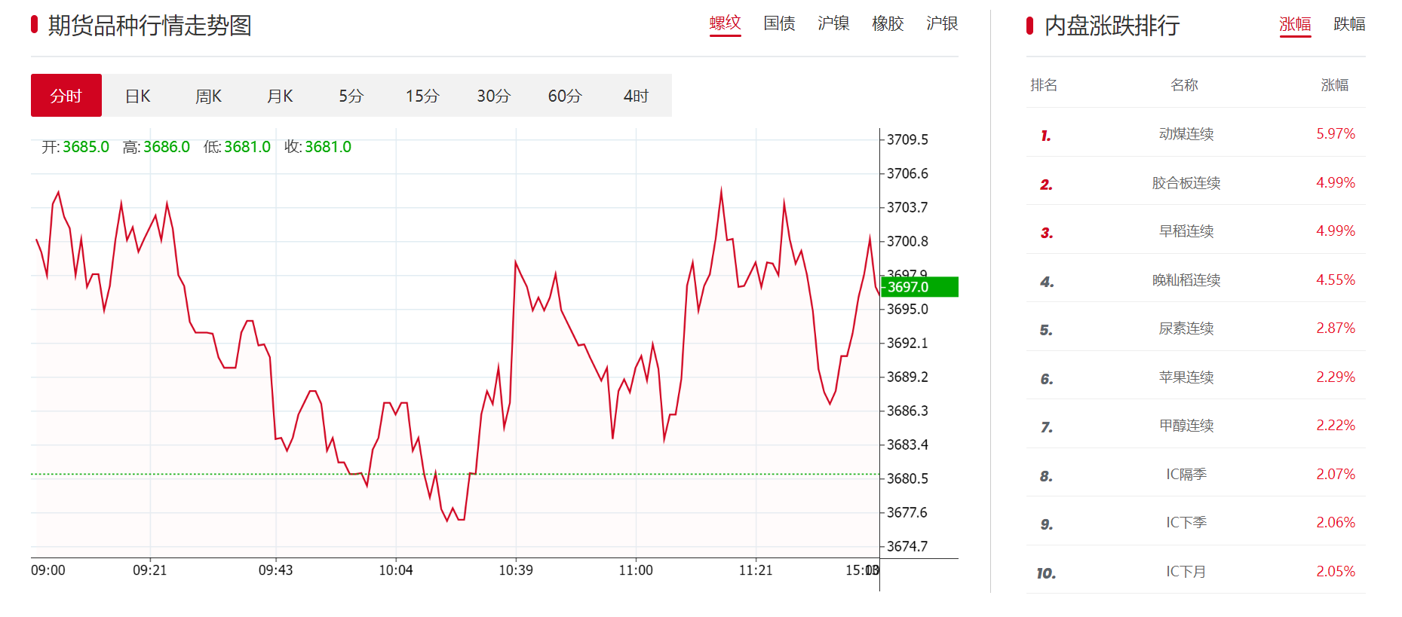Click the green 3697.0 current price marker
The image size is (1402, 617).
tap(919, 287)
